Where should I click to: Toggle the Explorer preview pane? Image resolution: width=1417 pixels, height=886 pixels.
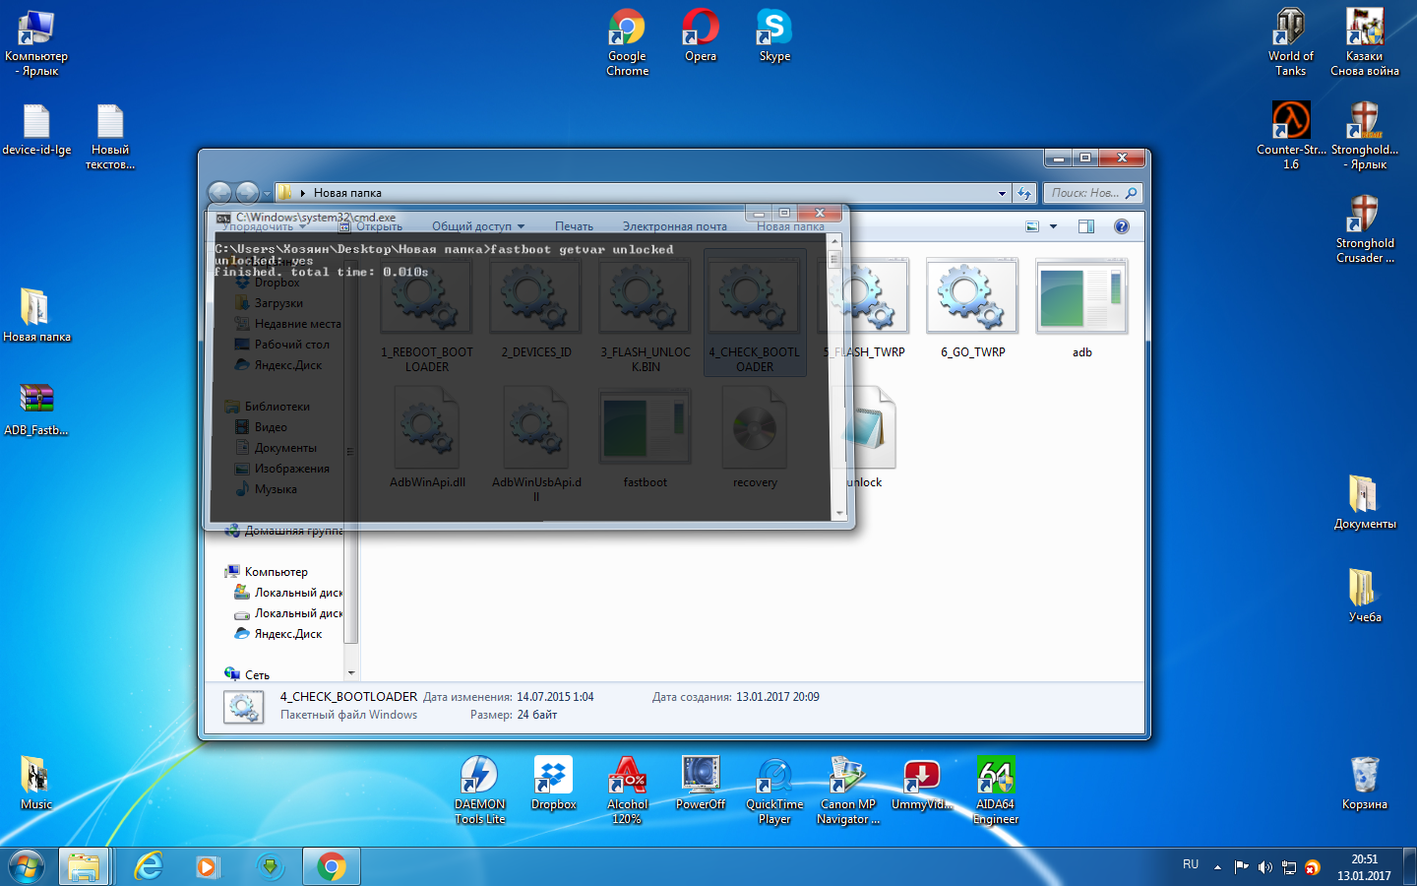pos(1085,226)
